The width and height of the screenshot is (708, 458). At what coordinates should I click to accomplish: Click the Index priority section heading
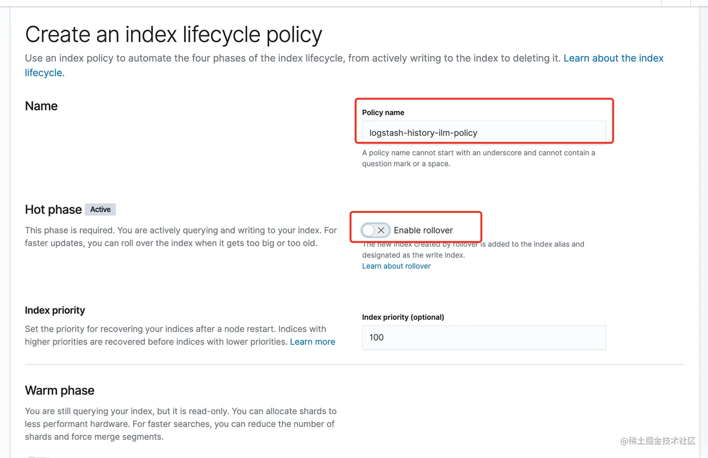[x=55, y=311]
